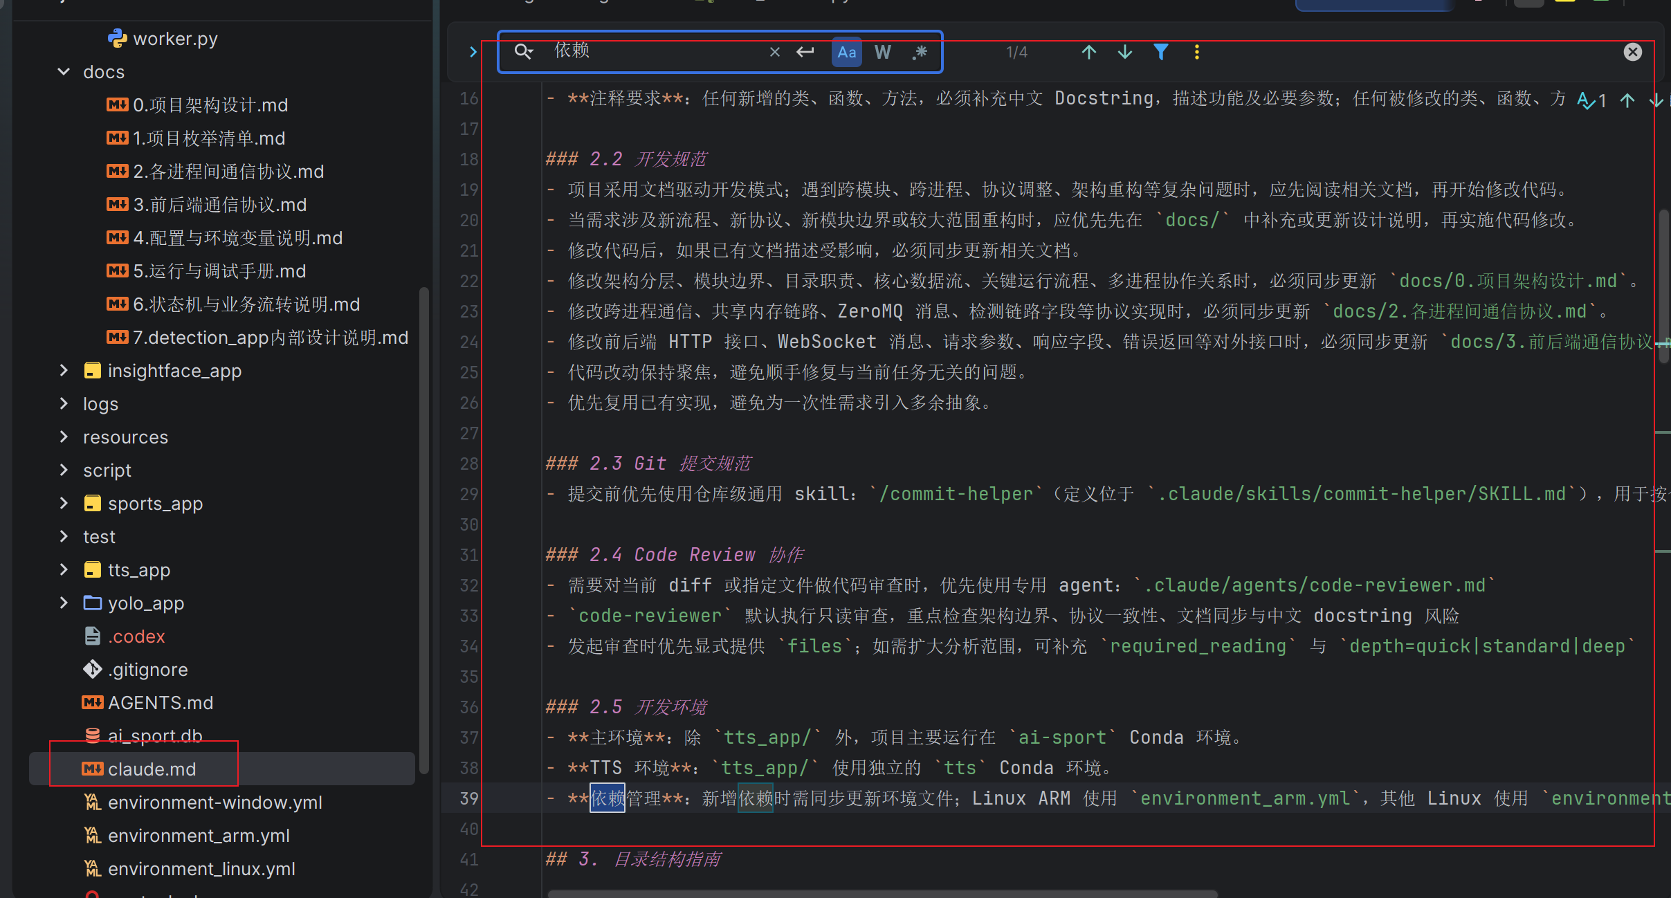Open the search filter options
The width and height of the screenshot is (1671, 898).
1161,52
